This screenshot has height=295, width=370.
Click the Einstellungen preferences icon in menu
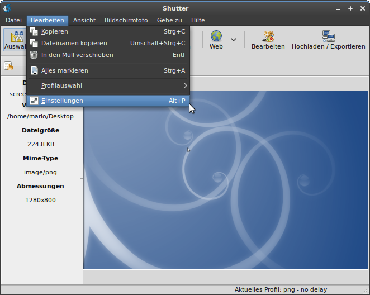pos(34,101)
